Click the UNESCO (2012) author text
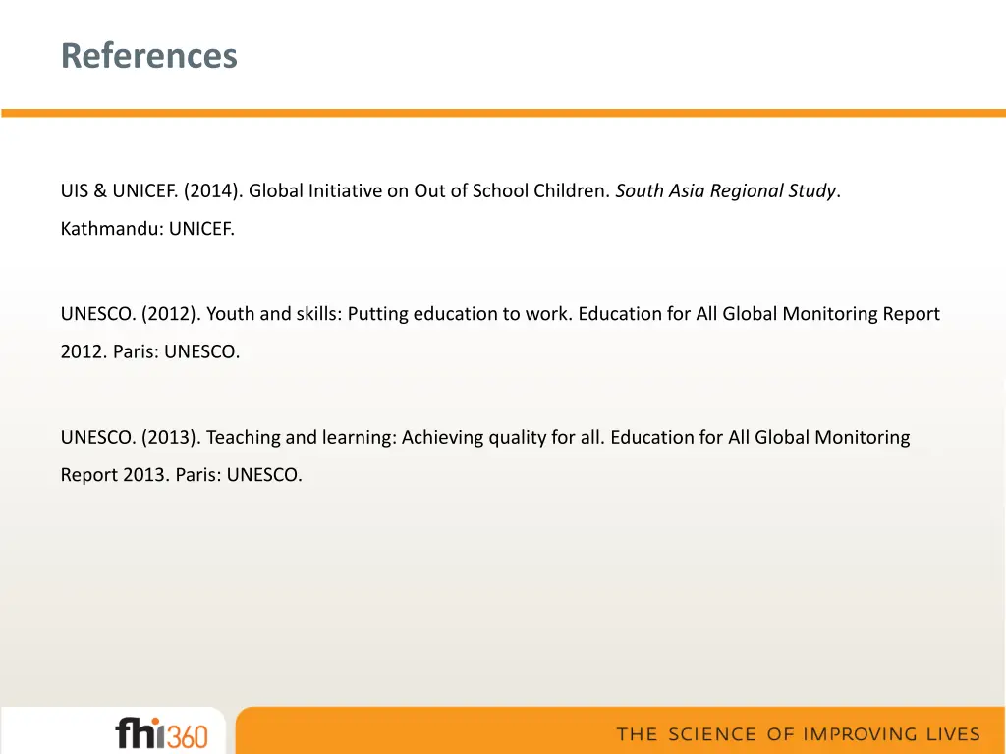 click(131, 314)
